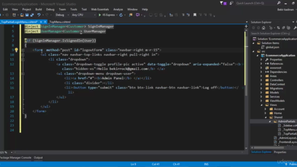Collapse the Views folder
Image resolution: width=297 pixels, height=167 pixels.
262,105
